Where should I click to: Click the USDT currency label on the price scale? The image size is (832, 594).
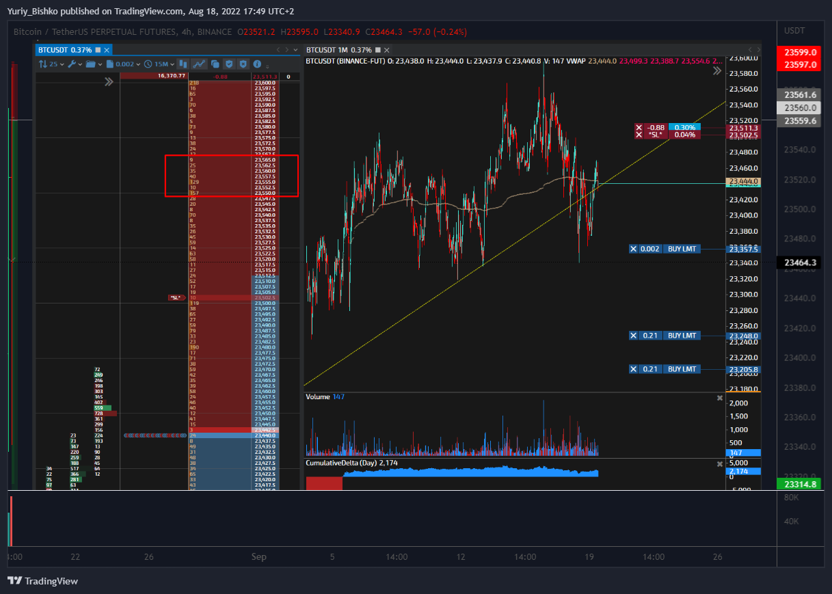point(794,31)
